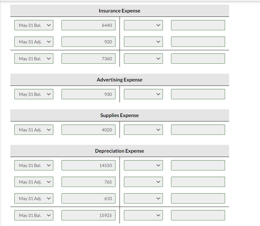Click empty credit field in Depreciation 14550 row
260x226 pixels.
[198, 165]
